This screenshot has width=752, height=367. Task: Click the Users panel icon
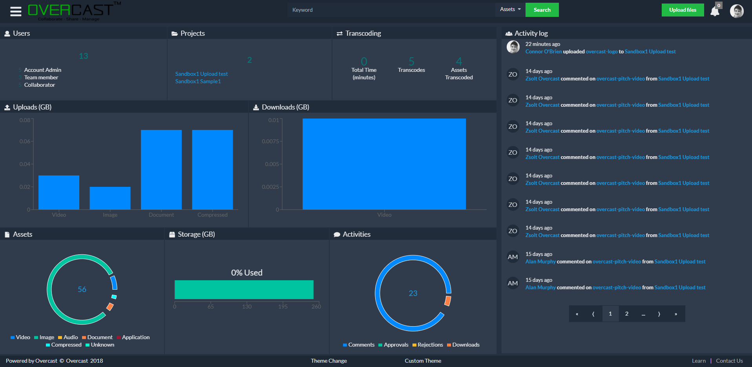tap(7, 33)
